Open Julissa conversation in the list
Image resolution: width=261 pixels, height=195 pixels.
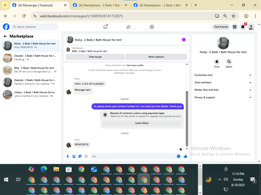coord(30,94)
